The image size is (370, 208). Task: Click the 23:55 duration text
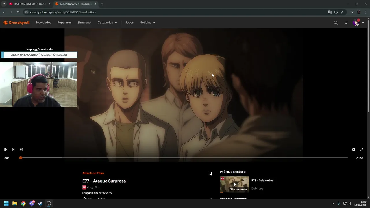tap(360, 158)
